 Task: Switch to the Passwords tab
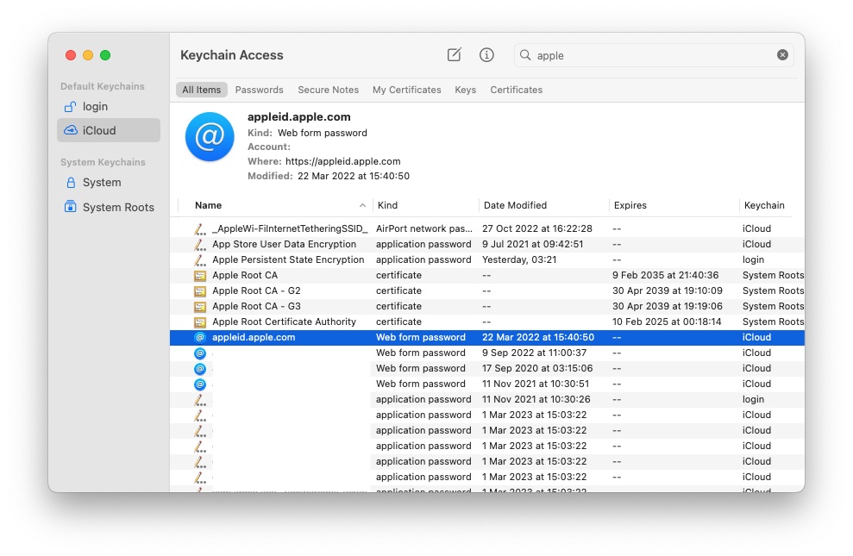259,90
